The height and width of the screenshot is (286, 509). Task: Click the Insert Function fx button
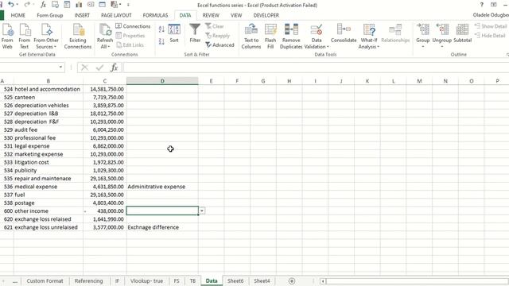115,68
